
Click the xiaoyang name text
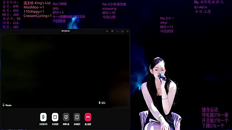click(109, 9)
